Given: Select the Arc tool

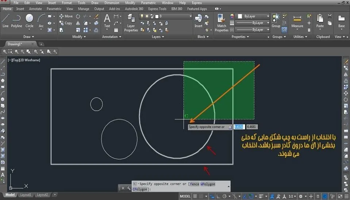Looking at the screenshot, I should 41,21.
